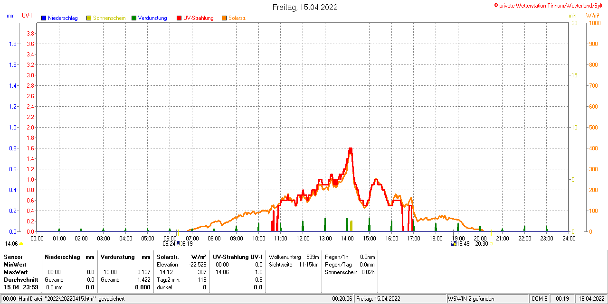Click the 'Regen/1h 0.0mm' entry
Image resolution: width=608 pixels, height=304 pixels.
(x=350, y=257)
